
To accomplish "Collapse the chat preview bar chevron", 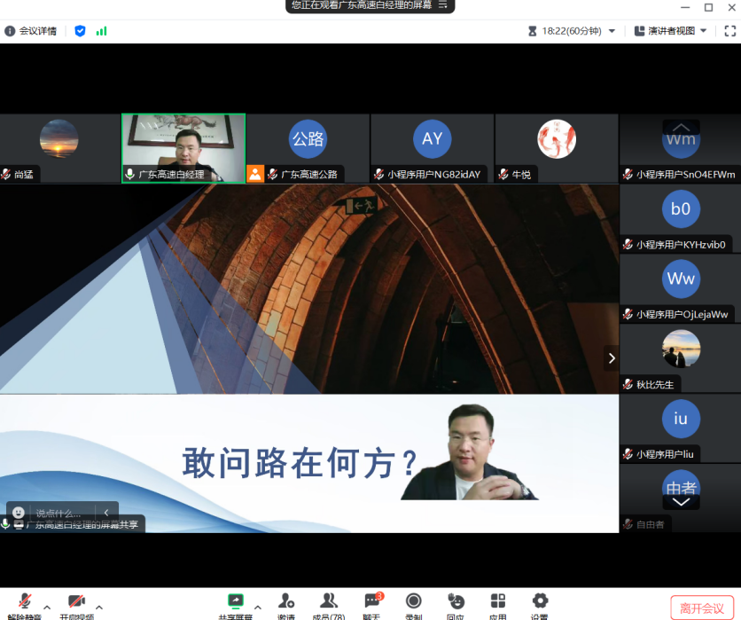I will (x=107, y=512).
